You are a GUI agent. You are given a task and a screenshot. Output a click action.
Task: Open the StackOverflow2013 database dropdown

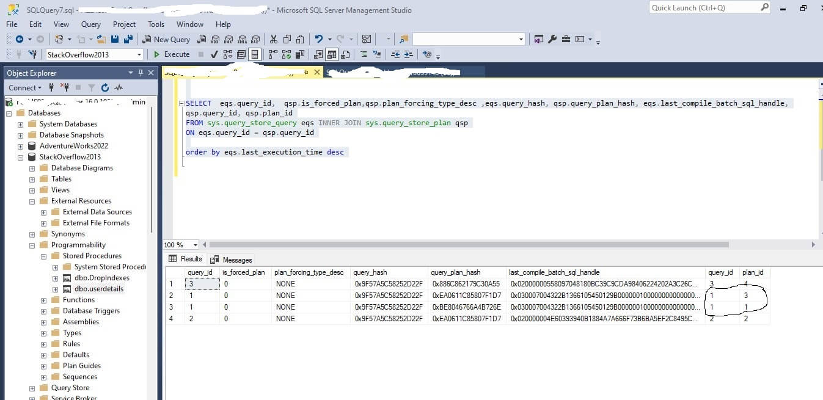139,54
